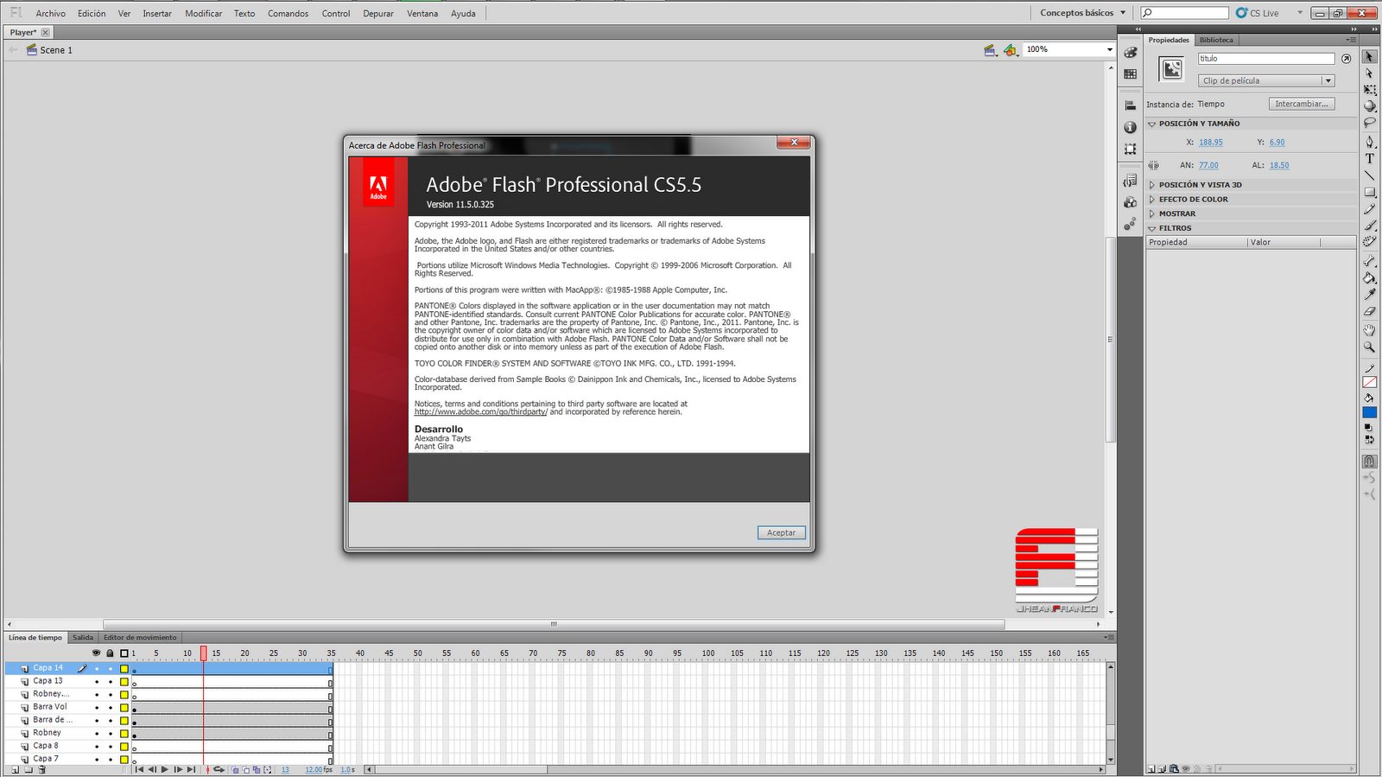The image size is (1382, 777).
Task: Pick the Rectangle tool
Action: [x=1369, y=192]
